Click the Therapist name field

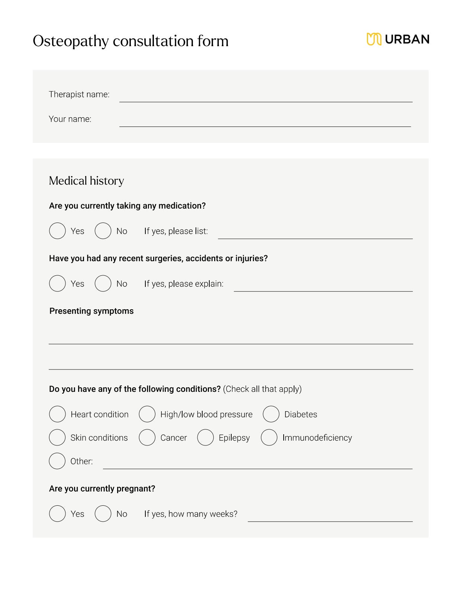pos(266,97)
